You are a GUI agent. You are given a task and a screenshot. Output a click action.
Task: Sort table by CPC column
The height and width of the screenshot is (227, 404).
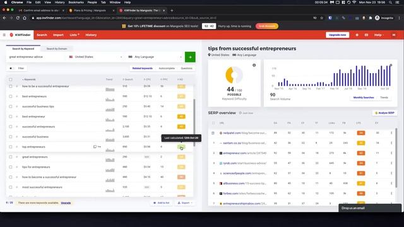(147, 79)
